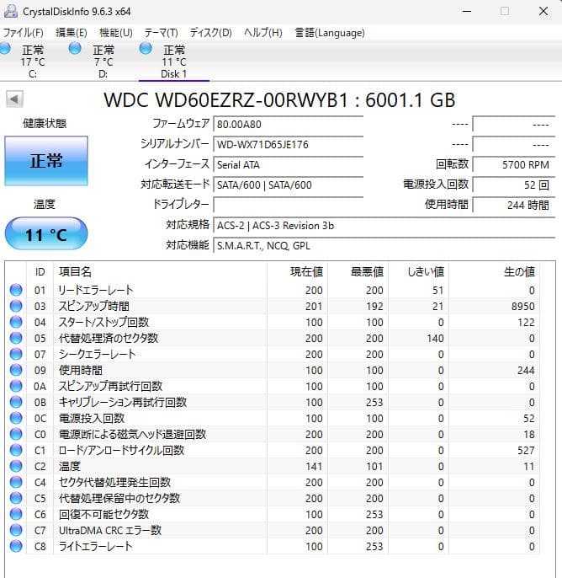The width and height of the screenshot is (562, 578).
Task: Click the status circle for ID 09 使用時間
Action: [x=16, y=370]
